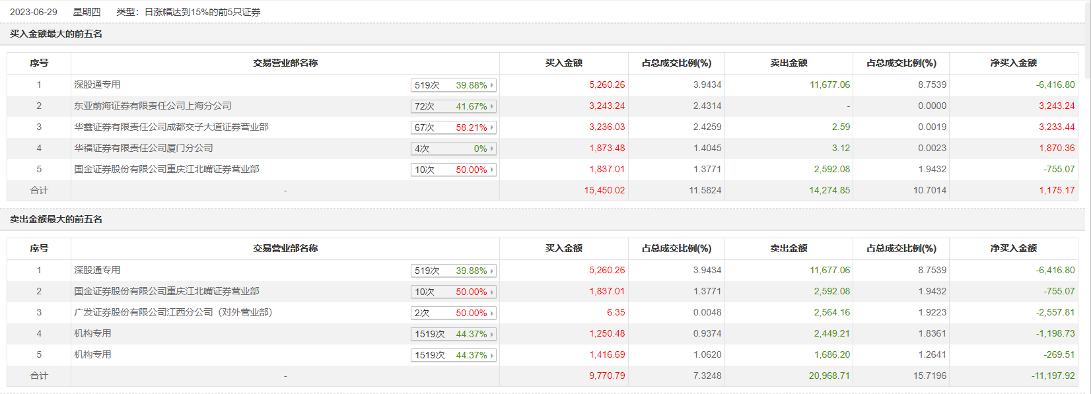The height and width of the screenshot is (394, 1091).
Task: Expand the 72次 41.67% dropdown arrow
Action: point(492,106)
